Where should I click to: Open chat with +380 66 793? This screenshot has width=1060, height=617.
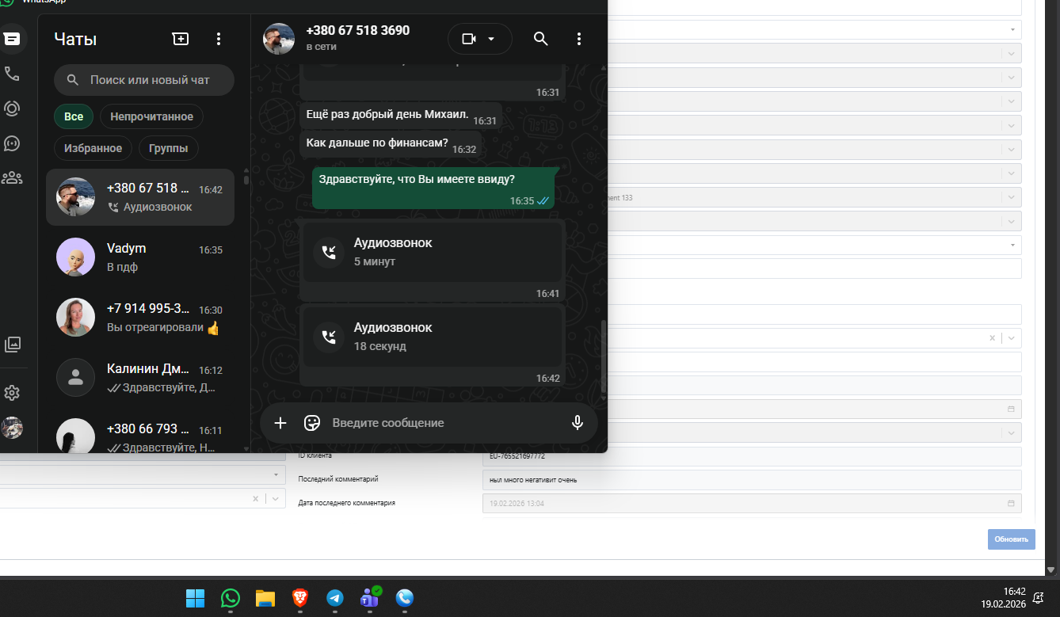(x=140, y=434)
